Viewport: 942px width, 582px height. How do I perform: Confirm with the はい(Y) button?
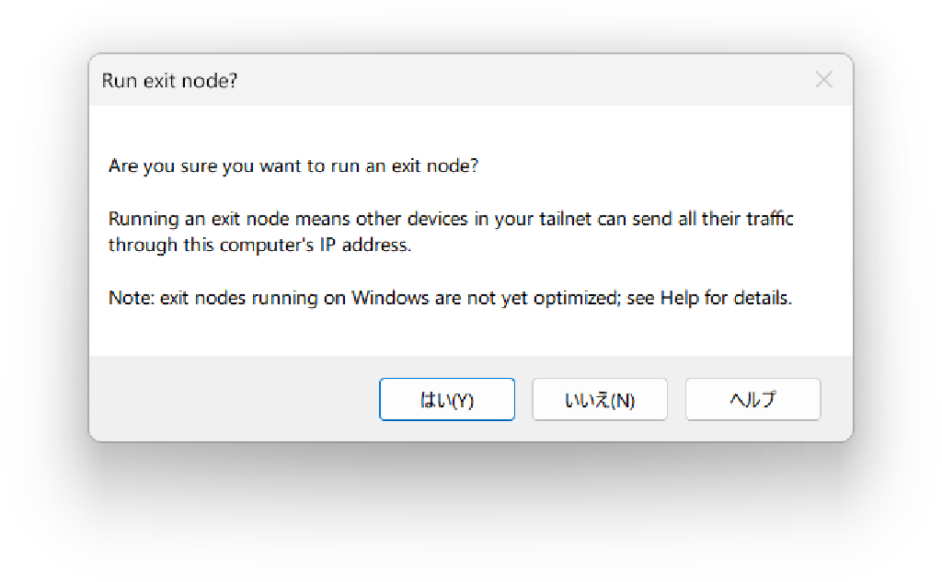point(446,400)
